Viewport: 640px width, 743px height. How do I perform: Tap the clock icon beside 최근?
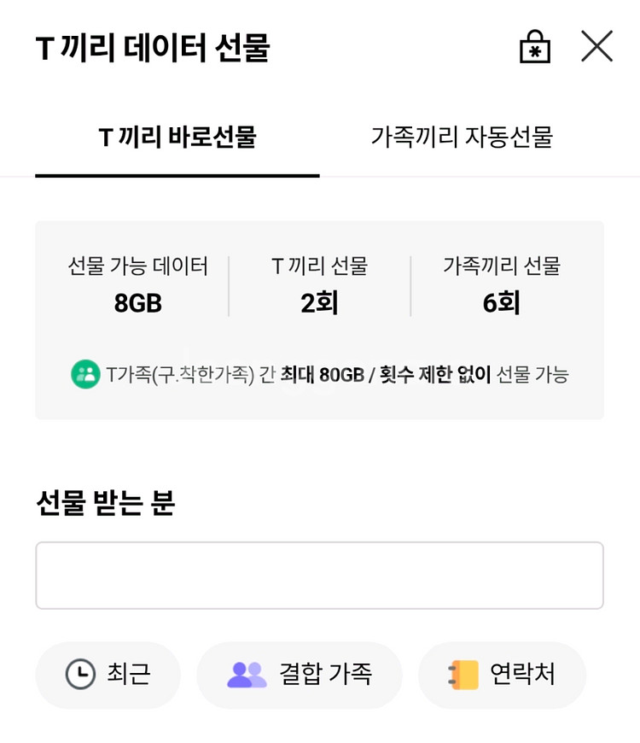pyautogui.click(x=80, y=675)
